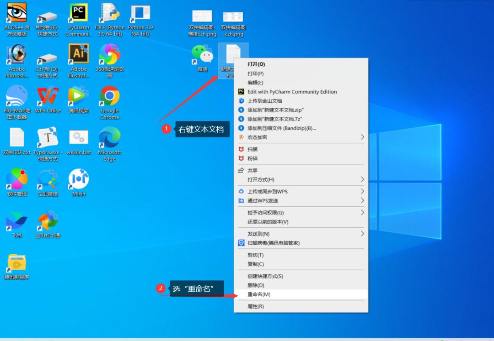Select the 360极速浏览器 desktop icon

(x=110, y=54)
